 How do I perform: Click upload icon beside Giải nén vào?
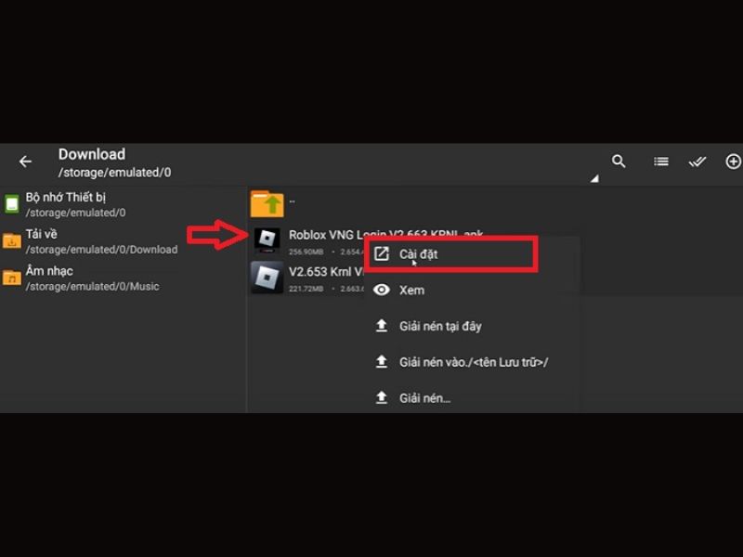pos(382,362)
